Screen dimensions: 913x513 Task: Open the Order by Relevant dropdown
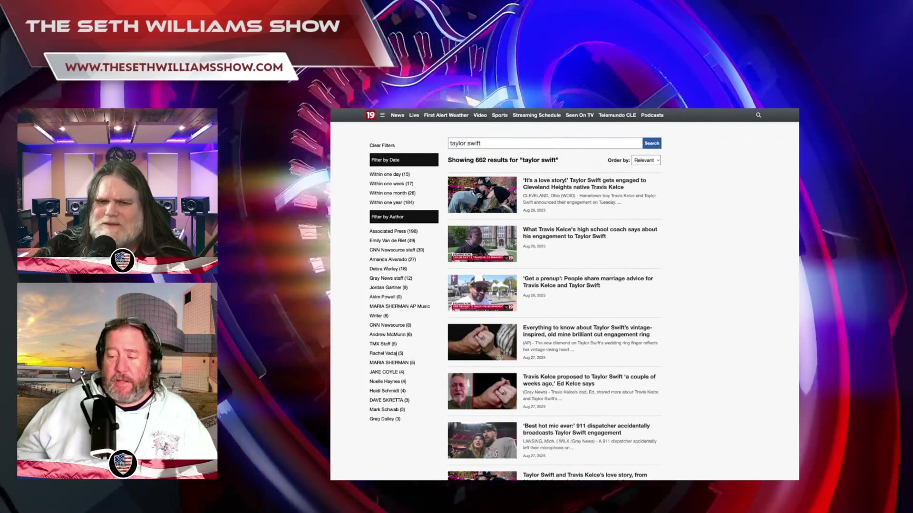point(646,160)
